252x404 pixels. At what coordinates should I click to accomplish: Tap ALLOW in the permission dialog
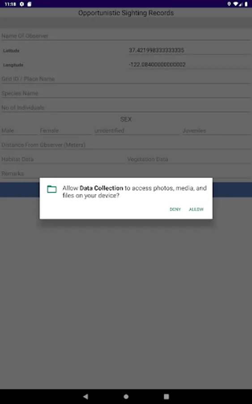tap(196, 209)
